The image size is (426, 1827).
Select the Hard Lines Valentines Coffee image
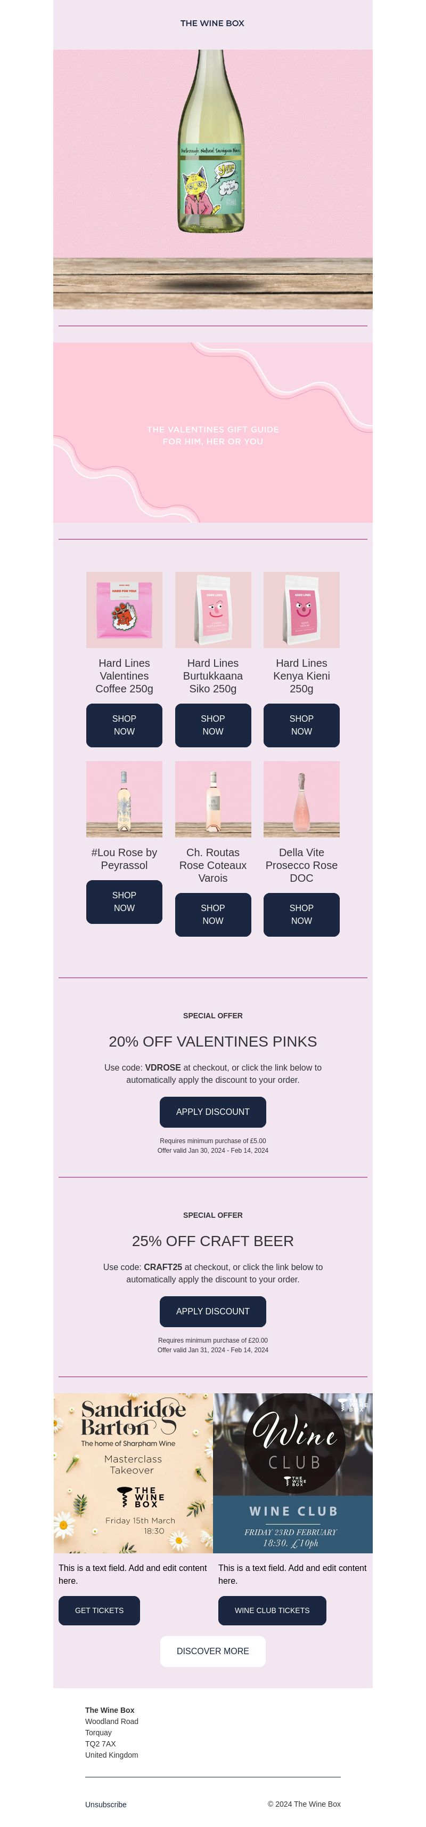(125, 610)
